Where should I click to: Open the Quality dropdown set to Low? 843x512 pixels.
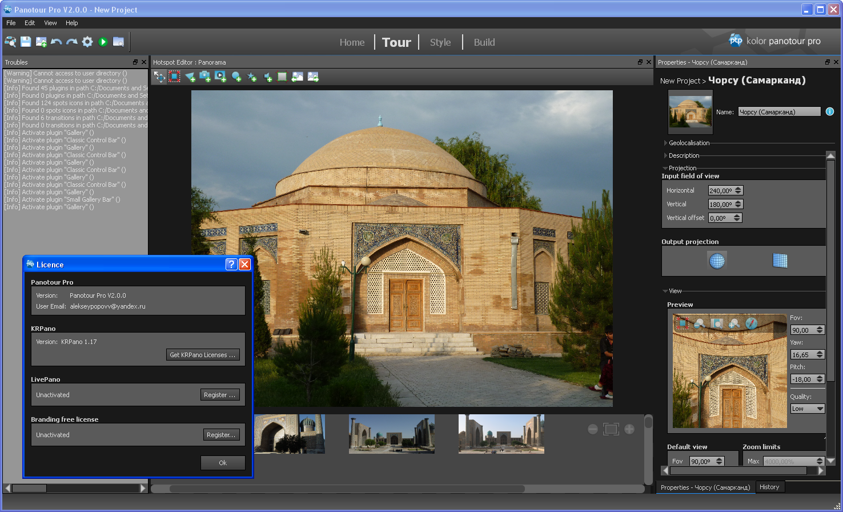(x=808, y=409)
